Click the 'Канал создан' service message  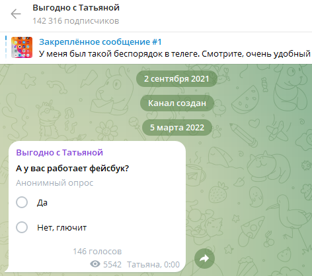[x=177, y=103]
